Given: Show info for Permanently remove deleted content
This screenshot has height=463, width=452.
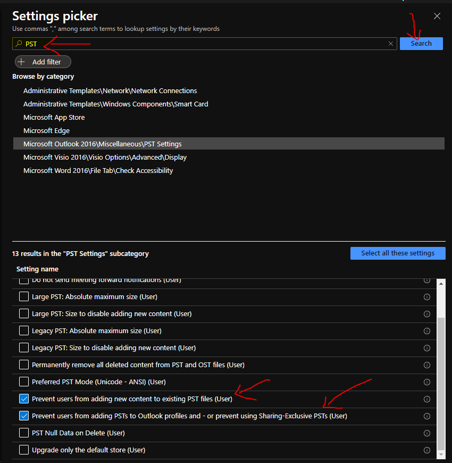Looking at the screenshot, I should [x=426, y=365].
